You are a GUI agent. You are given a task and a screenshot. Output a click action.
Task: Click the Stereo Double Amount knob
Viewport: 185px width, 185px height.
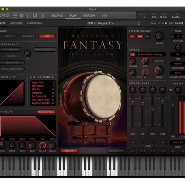(159, 36)
